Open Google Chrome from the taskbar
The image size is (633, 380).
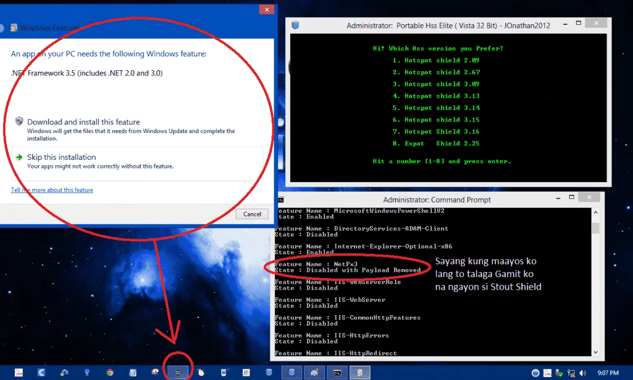click(110, 373)
